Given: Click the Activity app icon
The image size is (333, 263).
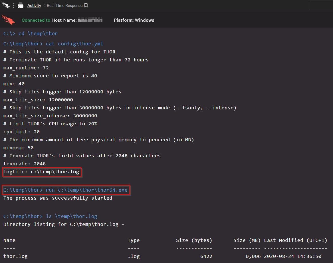Looking at the screenshot, I should pos(20,5).
